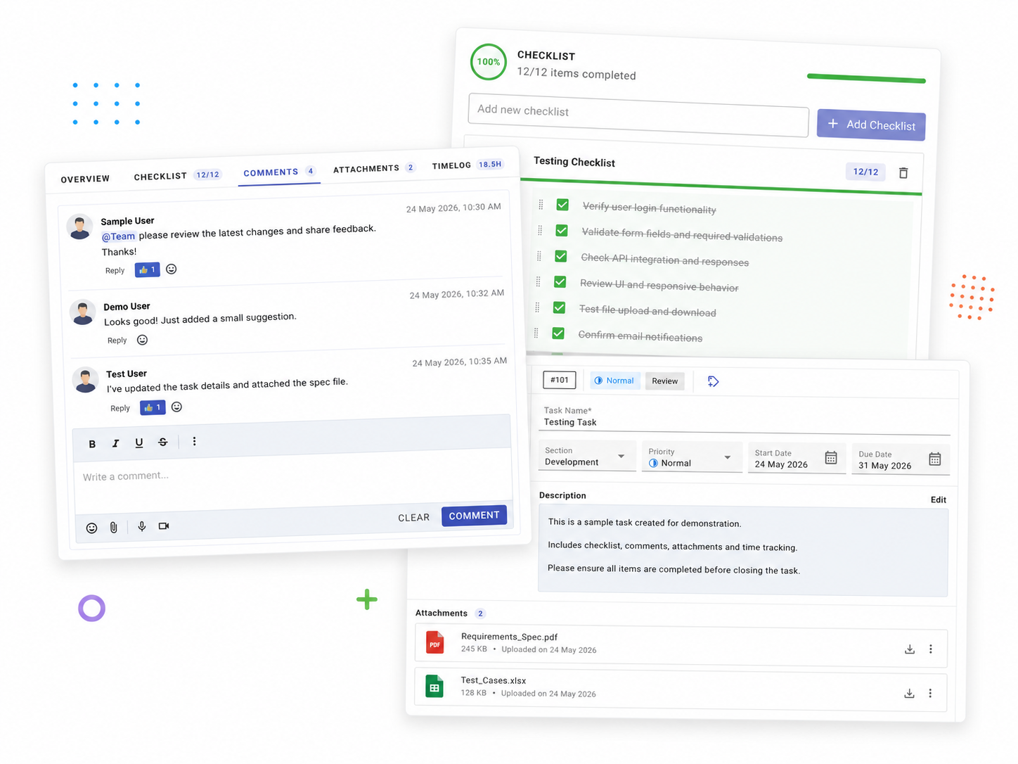
Task: Delete the Testing Checklist with trash icon
Action: point(903,173)
